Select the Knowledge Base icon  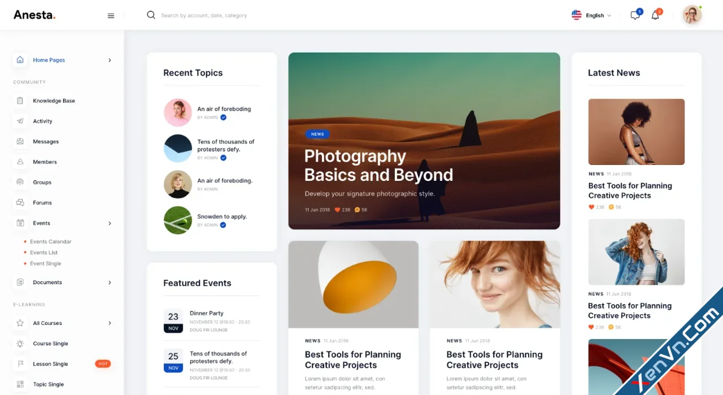tap(20, 101)
